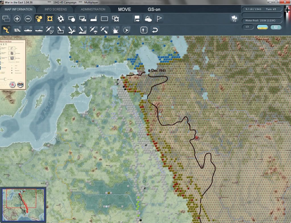The width and height of the screenshot is (291, 223).
Task: Click the GS-on status label
Action: click(154, 9)
